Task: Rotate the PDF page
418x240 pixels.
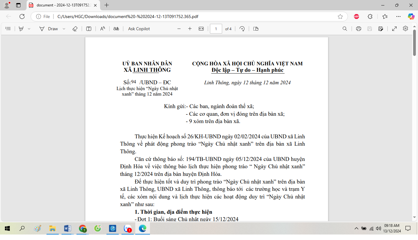Action: click(242, 29)
